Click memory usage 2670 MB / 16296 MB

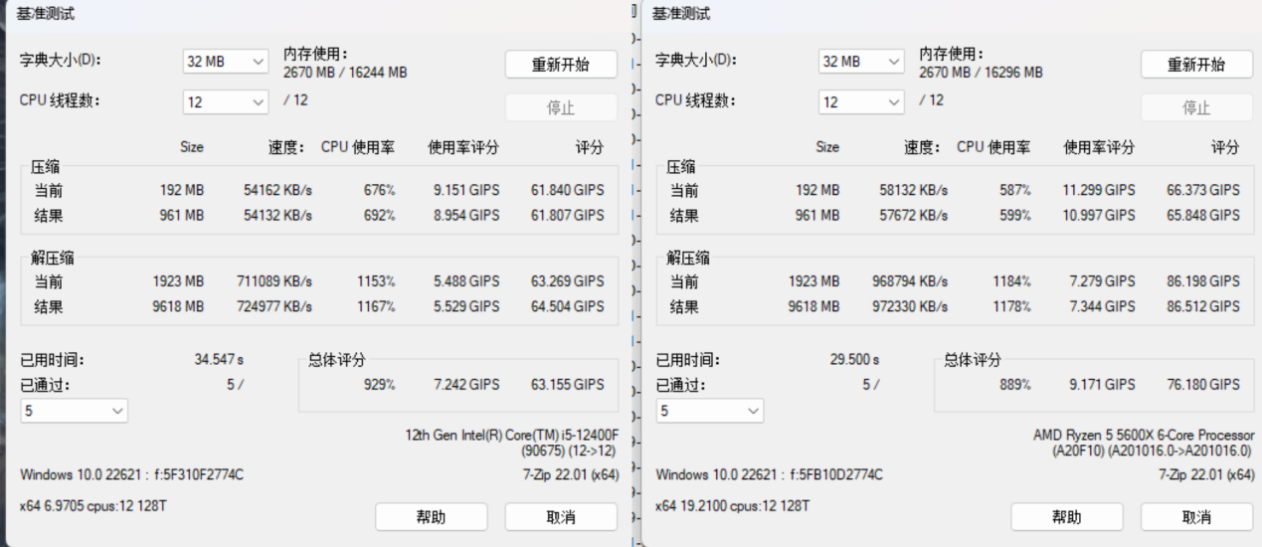[x=981, y=73]
